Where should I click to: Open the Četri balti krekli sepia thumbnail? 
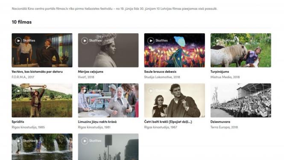(x=175, y=100)
